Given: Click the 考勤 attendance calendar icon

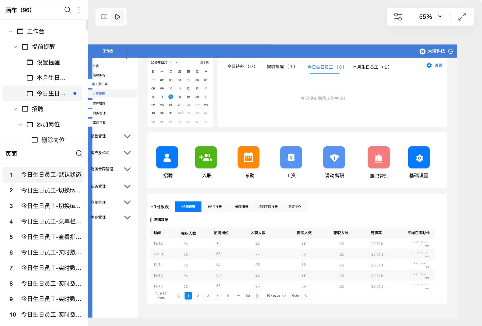Looking at the screenshot, I should tap(248, 157).
